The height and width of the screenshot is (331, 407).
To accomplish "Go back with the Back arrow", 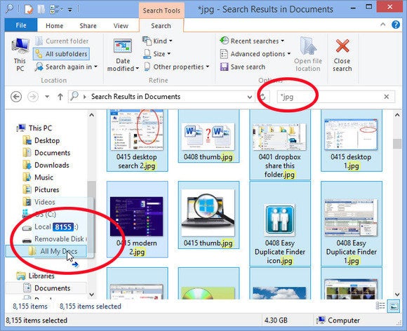I will [16, 97].
